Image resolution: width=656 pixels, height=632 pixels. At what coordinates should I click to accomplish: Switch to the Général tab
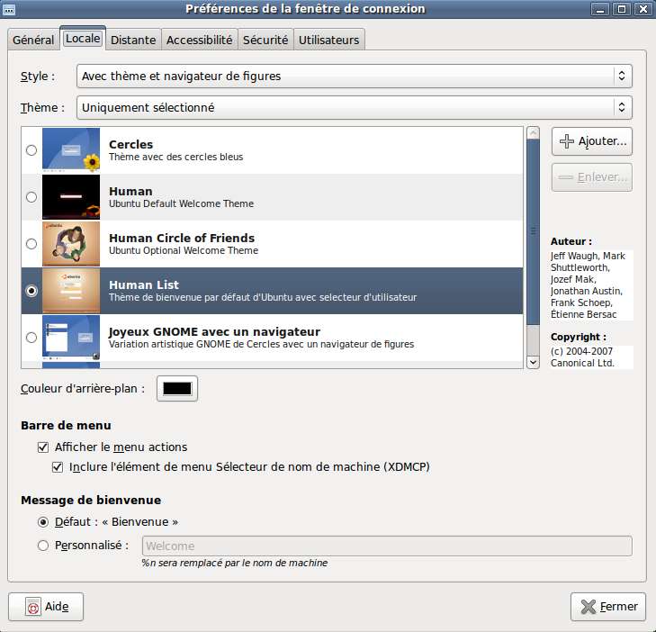pos(33,40)
